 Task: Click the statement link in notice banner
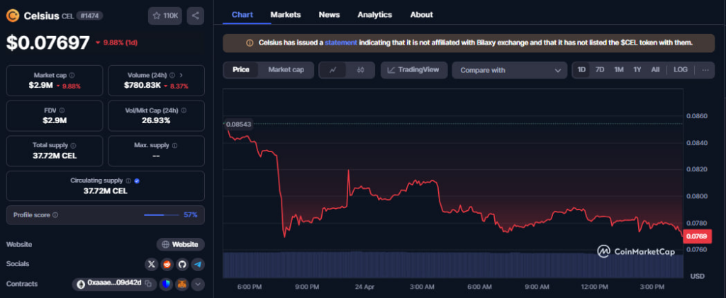(341, 43)
